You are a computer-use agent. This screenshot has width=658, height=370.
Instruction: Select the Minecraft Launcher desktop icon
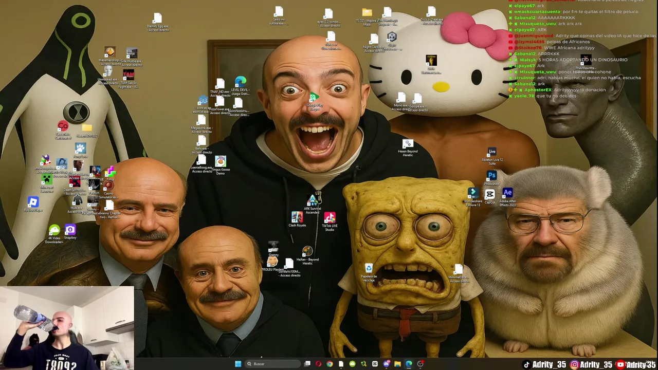[47, 179]
